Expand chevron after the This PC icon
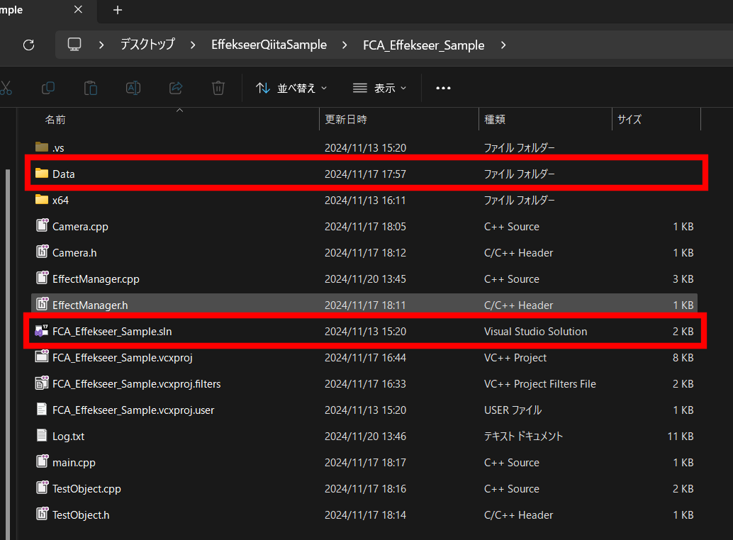 [x=101, y=45]
